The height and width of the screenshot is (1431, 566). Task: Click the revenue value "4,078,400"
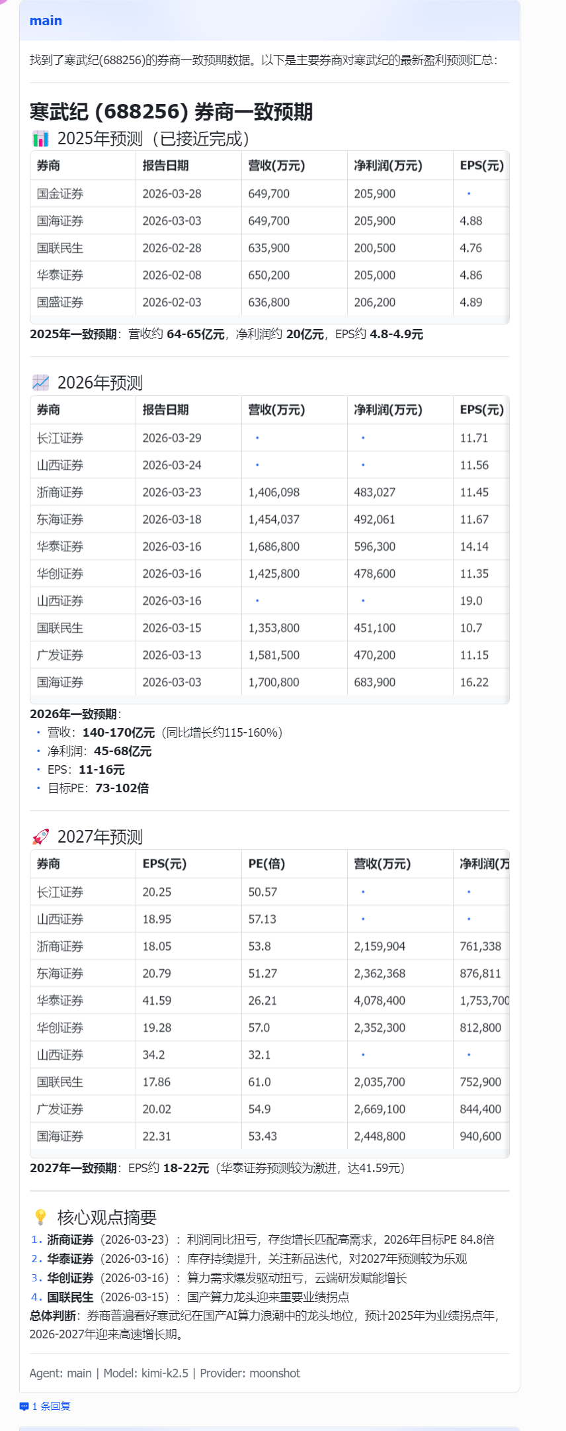[380, 1001]
